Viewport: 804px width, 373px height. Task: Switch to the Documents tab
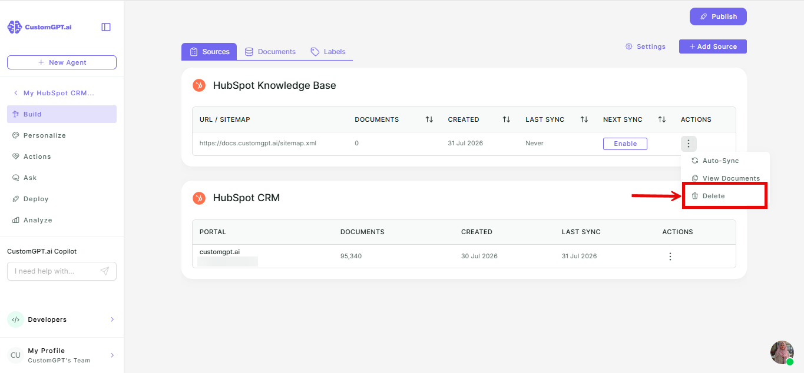click(x=270, y=52)
